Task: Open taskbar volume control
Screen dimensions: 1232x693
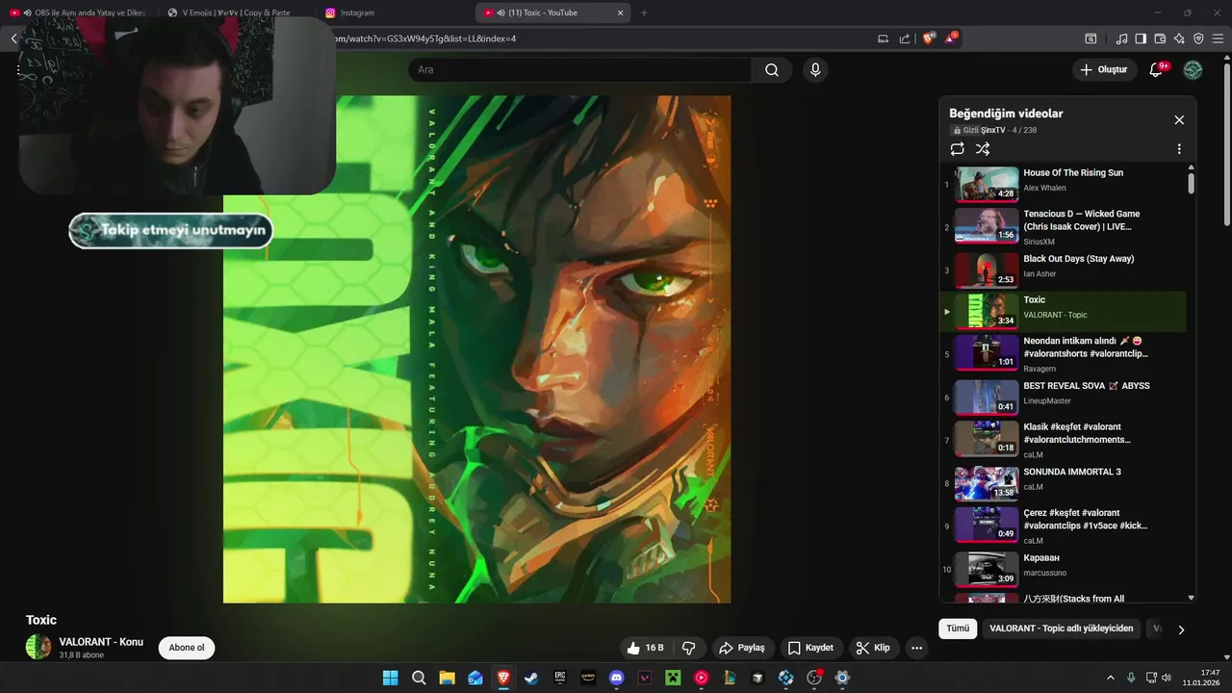Action: [x=1166, y=678]
